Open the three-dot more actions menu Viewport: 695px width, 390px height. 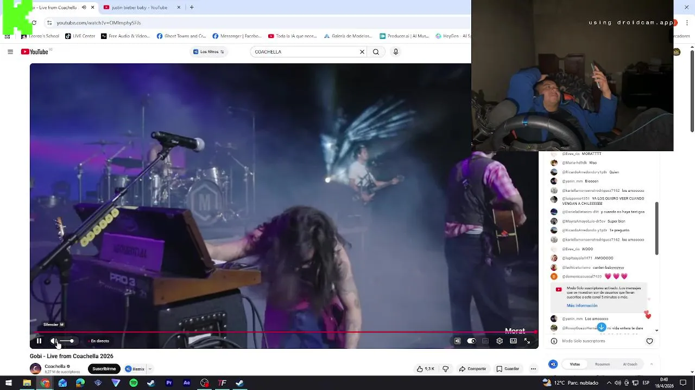[x=533, y=369]
